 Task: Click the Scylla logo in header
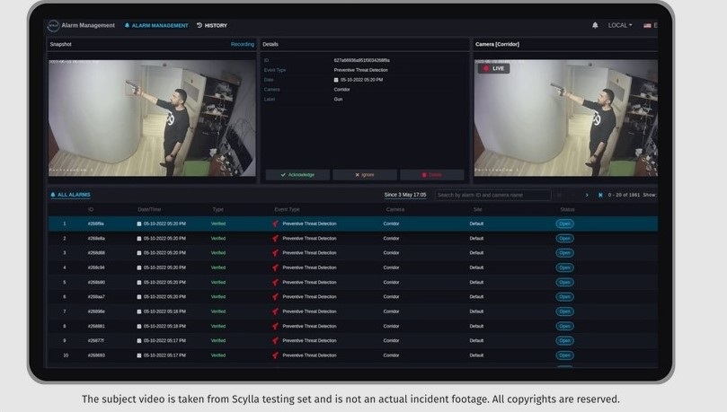pos(53,25)
